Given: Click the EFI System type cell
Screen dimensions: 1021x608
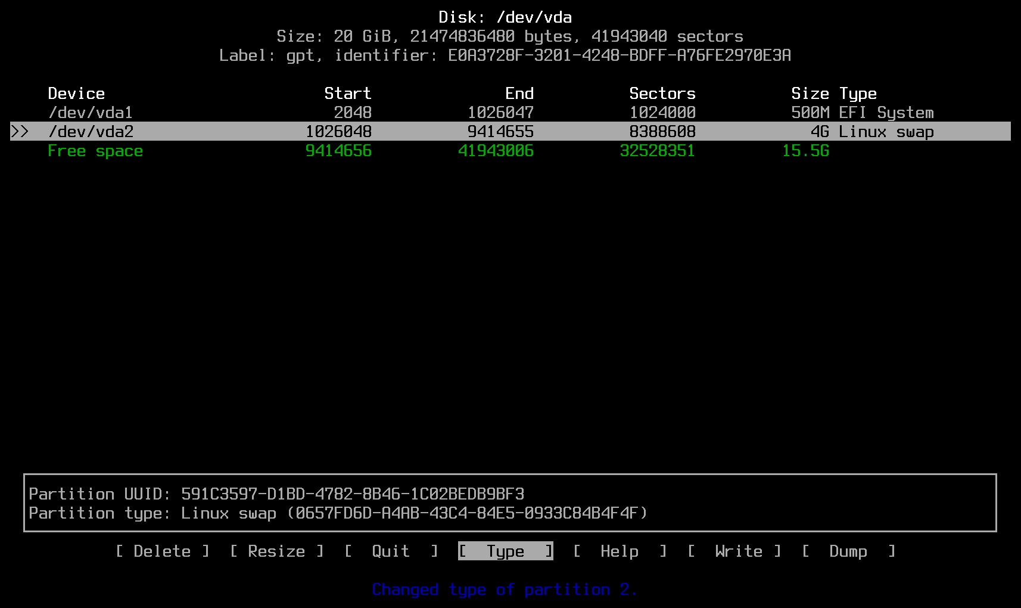Looking at the screenshot, I should (x=886, y=113).
